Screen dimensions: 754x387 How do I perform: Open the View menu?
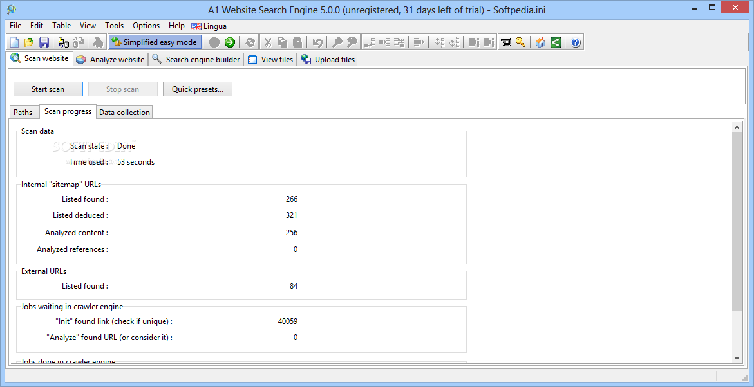click(88, 26)
